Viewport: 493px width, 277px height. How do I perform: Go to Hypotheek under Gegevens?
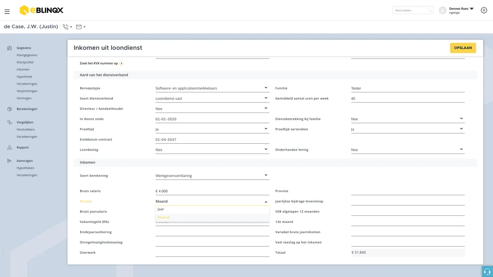(25, 77)
